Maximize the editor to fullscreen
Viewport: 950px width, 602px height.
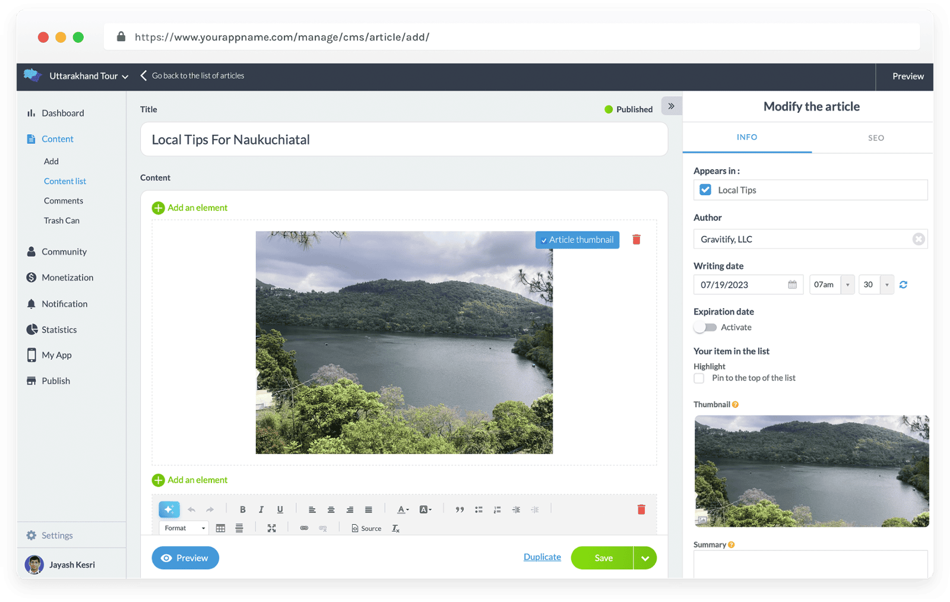(271, 528)
